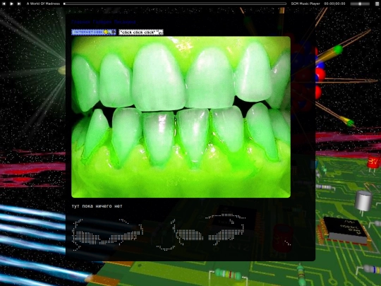Viewport: 381px width, 286px height.
Task: Click the INTERNET GEEK badge
Action: coord(94,32)
